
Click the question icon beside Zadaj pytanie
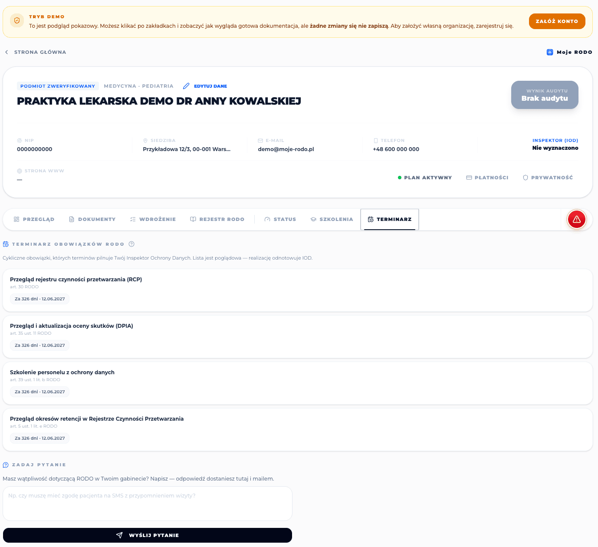pos(6,465)
